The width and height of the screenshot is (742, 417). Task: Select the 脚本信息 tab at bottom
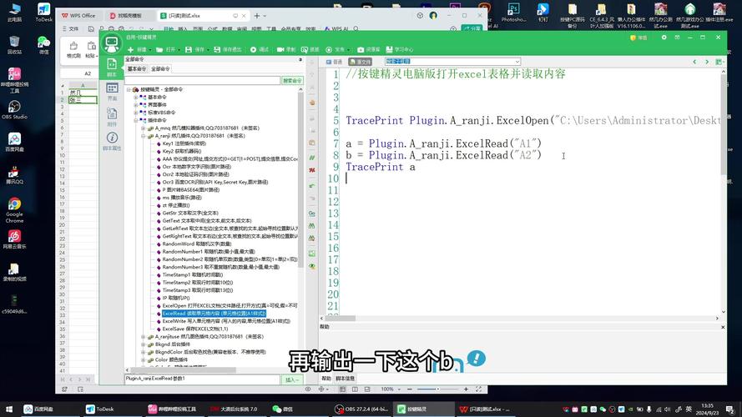pos(345,378)
